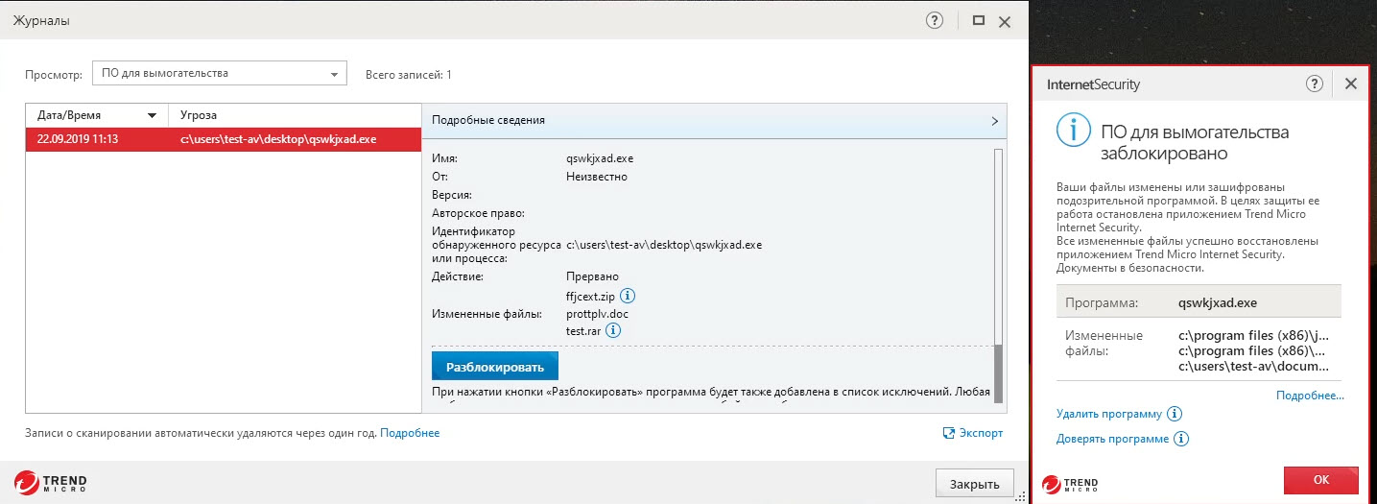Open the Подробнее... link in the popup
Image resolution: width=1377 pixels, height=504 pixels.
click(x=1309, y=395)
